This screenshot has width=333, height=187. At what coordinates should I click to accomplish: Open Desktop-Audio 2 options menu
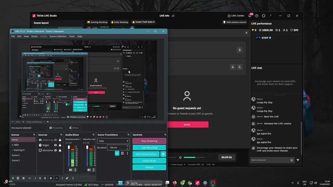point(75,170)
